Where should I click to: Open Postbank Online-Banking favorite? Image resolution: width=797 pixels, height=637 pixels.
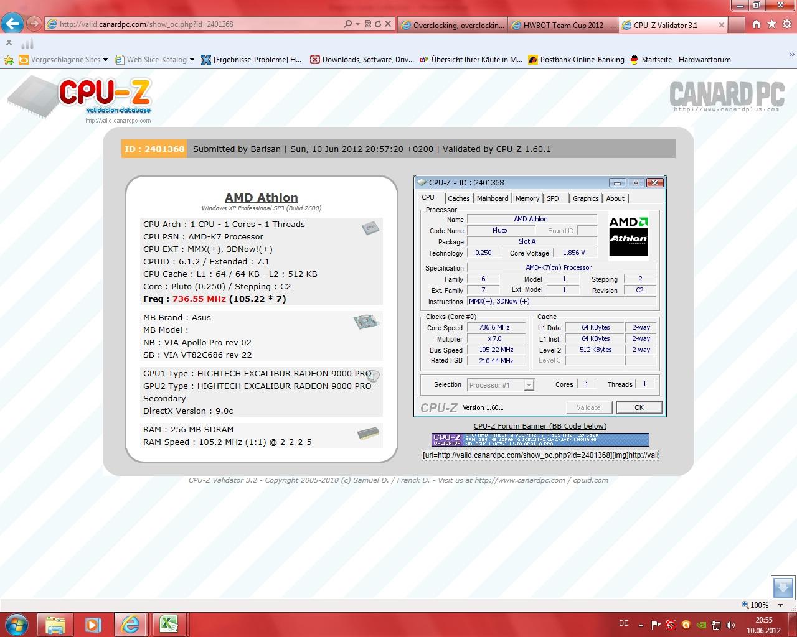pos(577,60)
